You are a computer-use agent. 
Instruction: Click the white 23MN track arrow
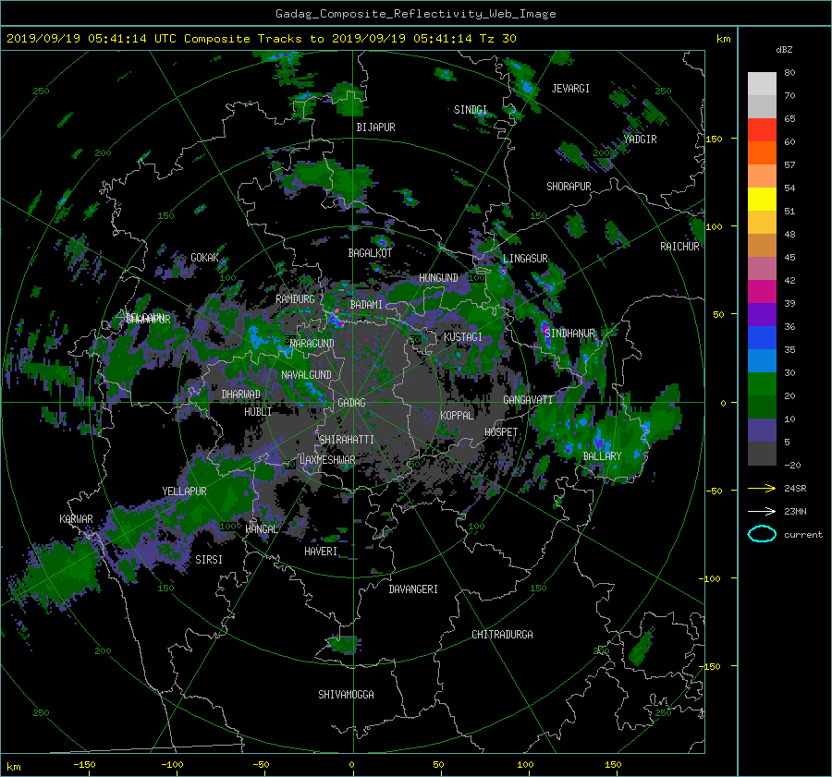point(762,511)
